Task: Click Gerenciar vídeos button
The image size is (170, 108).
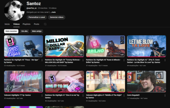Action: tap(56, 17)
